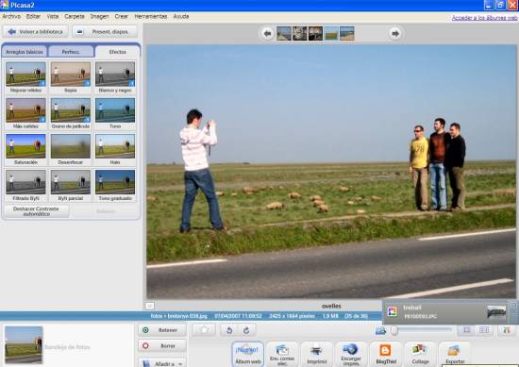Open the Añadir a dropdown
This screenshot has width=519, height=367.
pyautogui.click(x=162, y=363)
